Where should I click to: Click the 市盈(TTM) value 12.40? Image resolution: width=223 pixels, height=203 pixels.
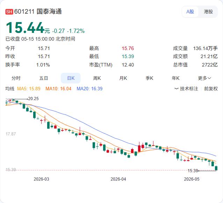coord(128,65)
